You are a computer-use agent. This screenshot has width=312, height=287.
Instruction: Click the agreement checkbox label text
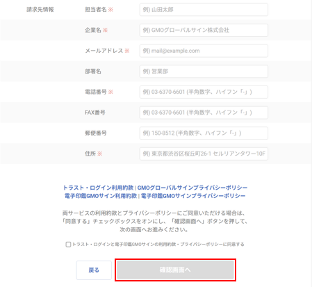point(158,245)
